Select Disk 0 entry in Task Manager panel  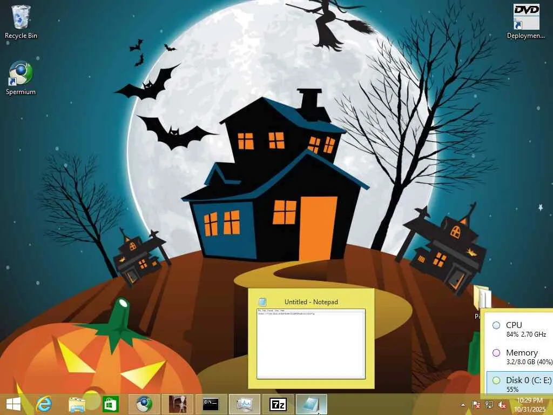coord(520,384)
